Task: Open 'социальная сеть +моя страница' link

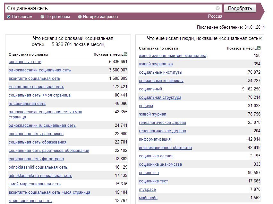Action: point(39,95)
